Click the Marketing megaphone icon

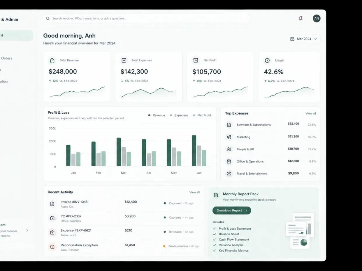229,137
